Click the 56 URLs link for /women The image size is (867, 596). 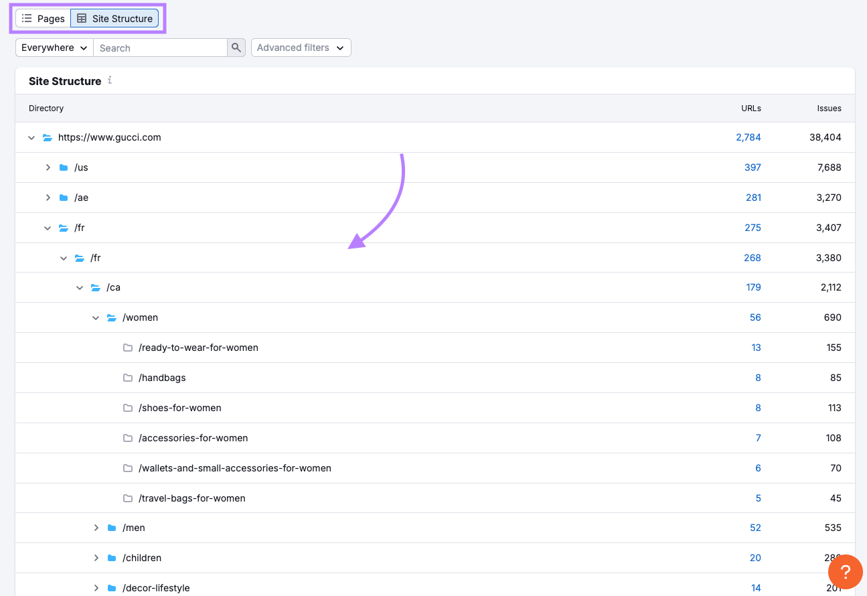756,317
